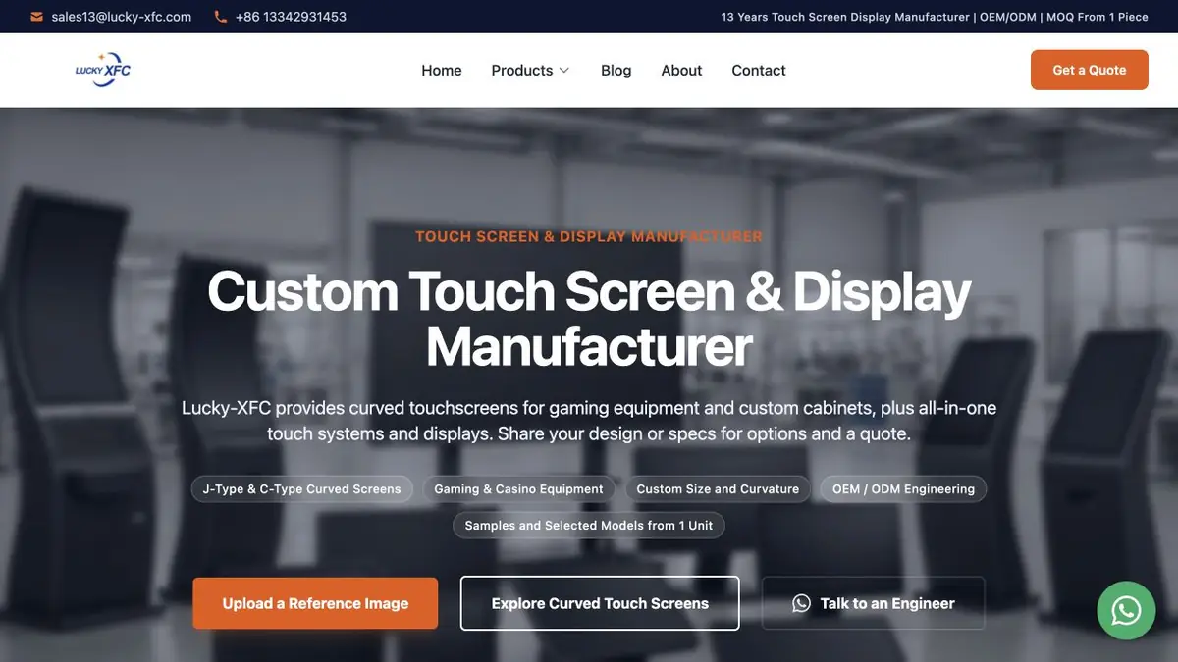Select Samples and Selected Models from 1 Unit tag
The width and height of the screenshot is (1178, 662).
pos(589,525)
